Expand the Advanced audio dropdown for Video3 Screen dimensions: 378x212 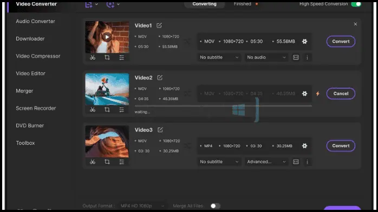[266, 162]
